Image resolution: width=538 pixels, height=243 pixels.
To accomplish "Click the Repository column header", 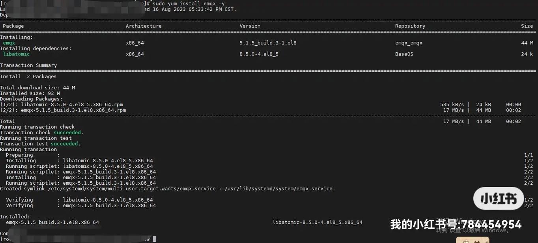I will point(410,26).
